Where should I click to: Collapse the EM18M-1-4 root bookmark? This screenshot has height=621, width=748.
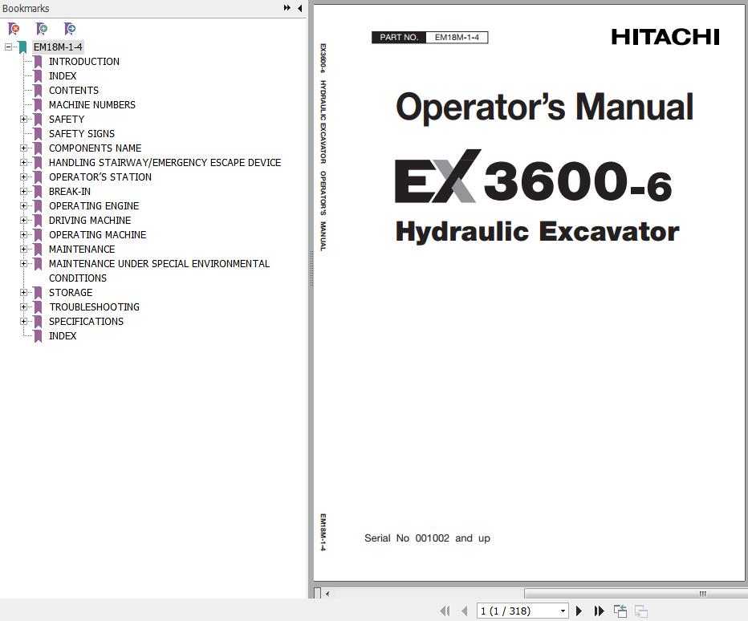[8, 47]
